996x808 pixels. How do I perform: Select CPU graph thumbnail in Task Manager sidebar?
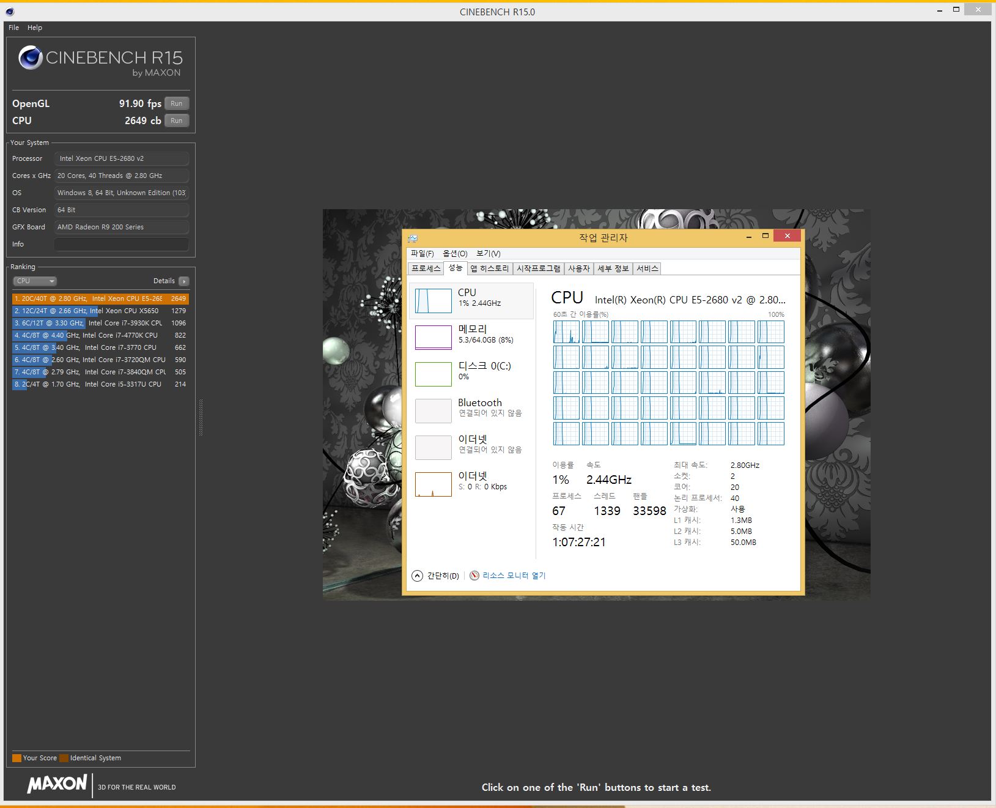433,300
